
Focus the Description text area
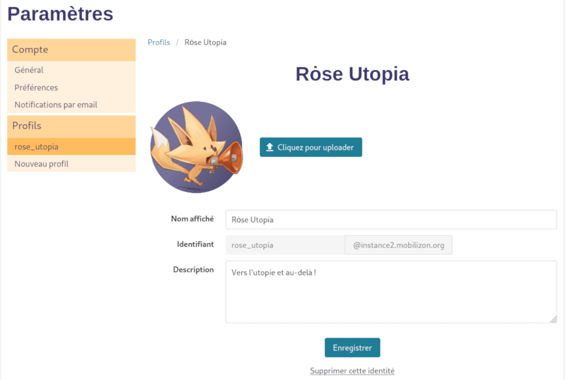pyautogui.click(x=391, y=292)
